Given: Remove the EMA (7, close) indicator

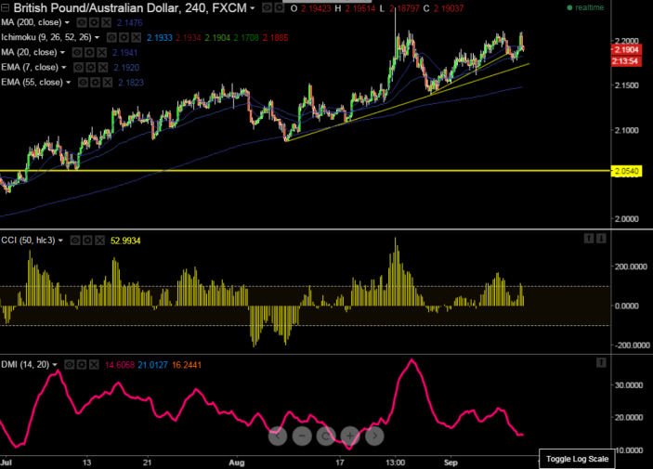Looking at the screenshot, I should click(x=103, y=68).
